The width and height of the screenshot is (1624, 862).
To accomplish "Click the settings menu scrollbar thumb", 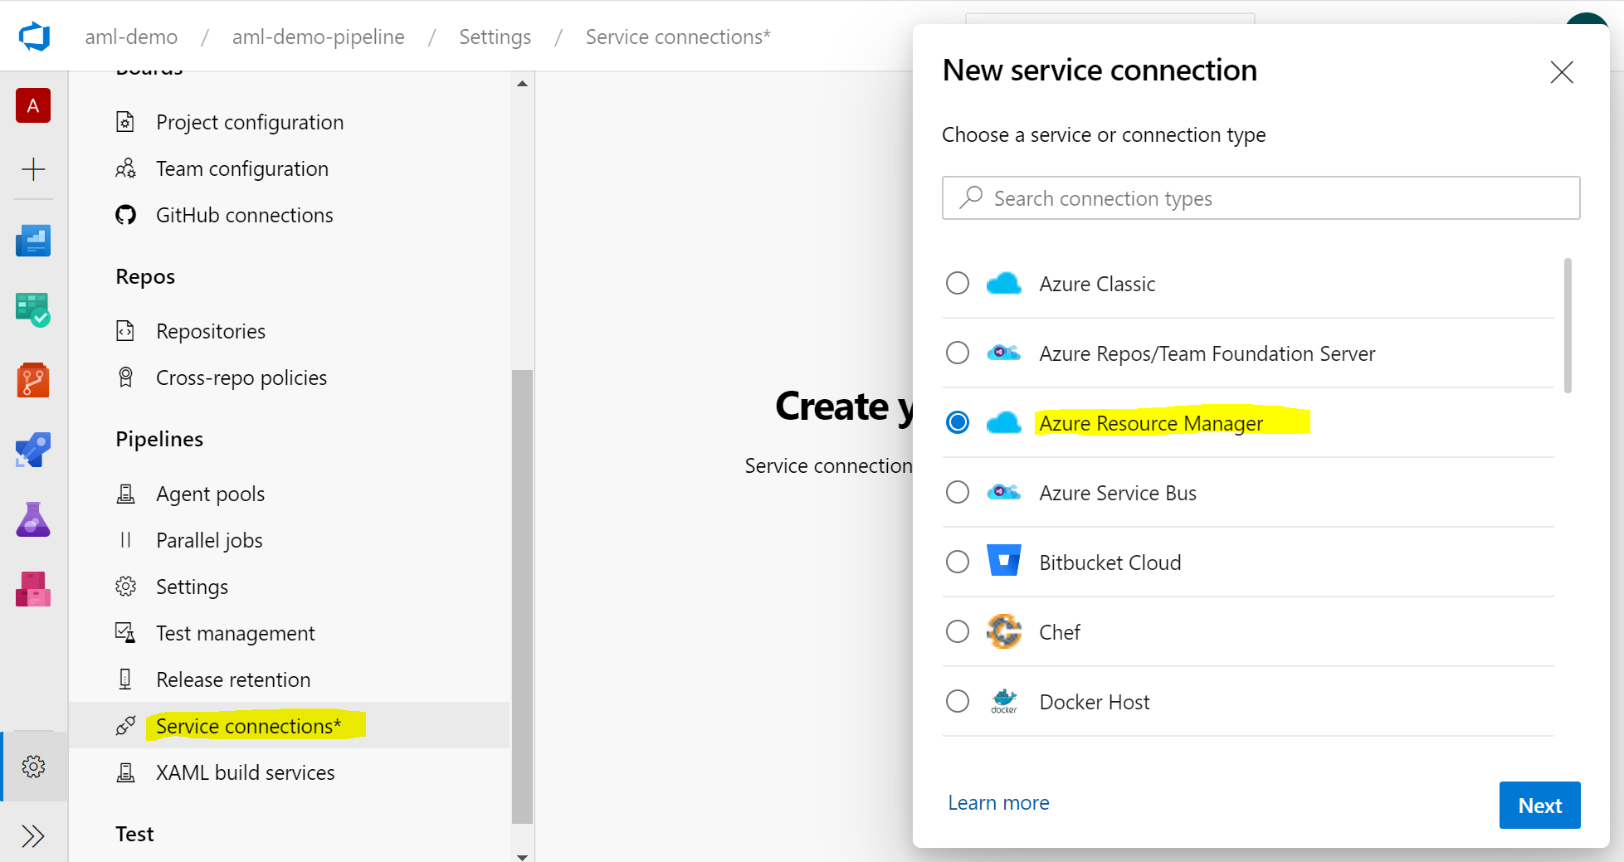I will click(522, 597).
